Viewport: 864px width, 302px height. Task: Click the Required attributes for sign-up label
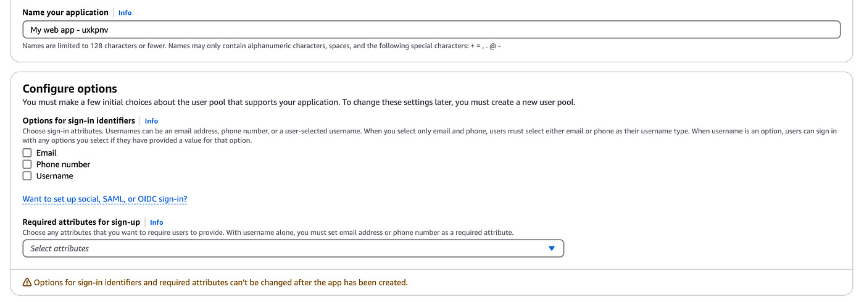[x=81, y=222]
